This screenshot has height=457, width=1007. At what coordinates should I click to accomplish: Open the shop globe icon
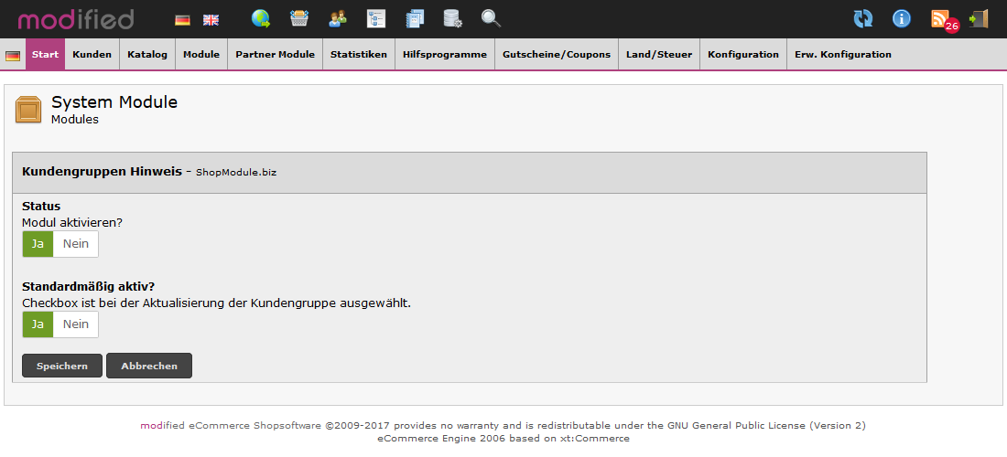click(x=261, y=18)
